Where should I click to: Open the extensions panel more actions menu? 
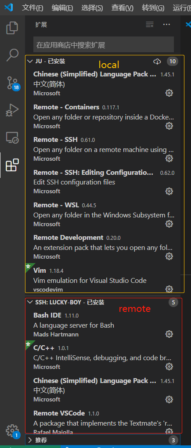click(x=166, y=25)
